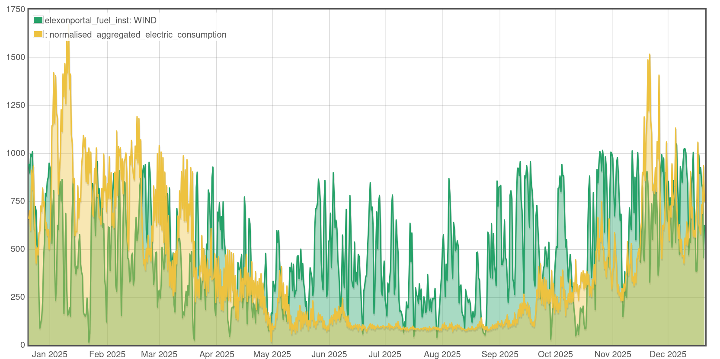Click the Jul 2025 x-axis label
The height and width of the screenshot is (359, 720).
pos(385,354)
